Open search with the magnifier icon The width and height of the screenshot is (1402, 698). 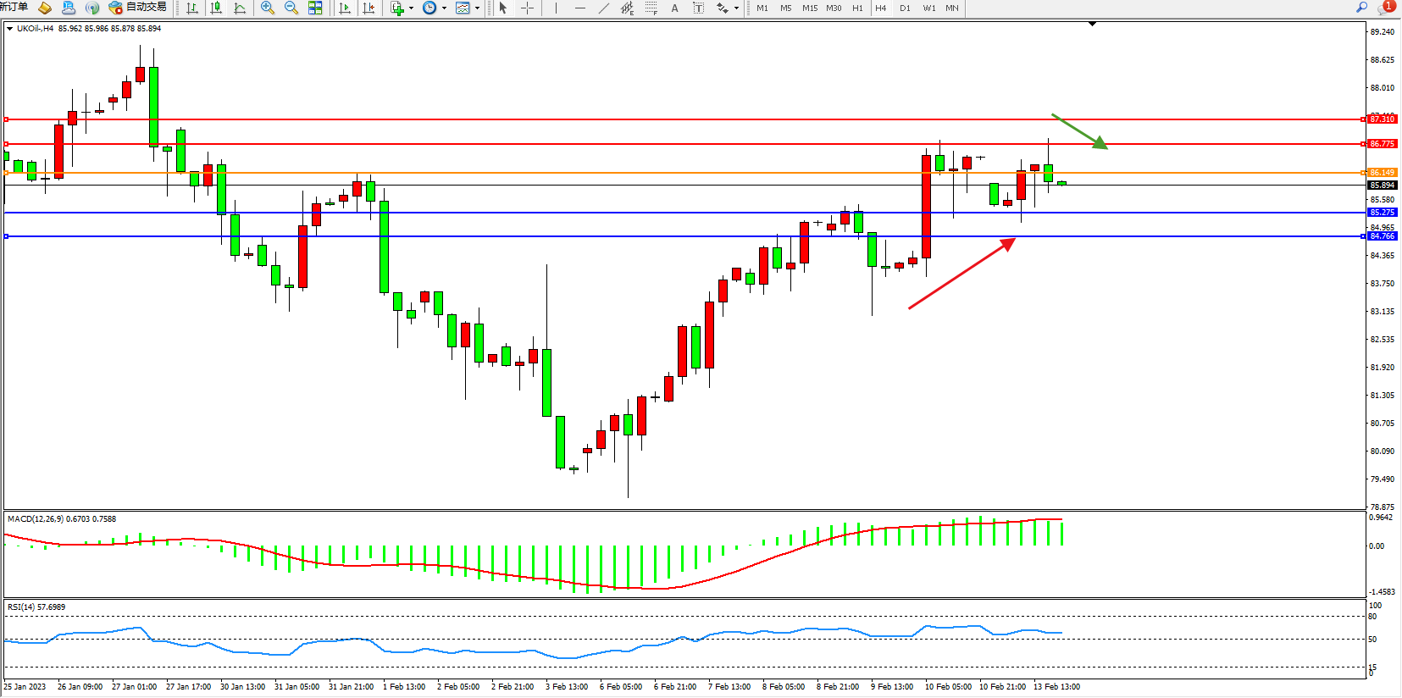(1361, 7)
